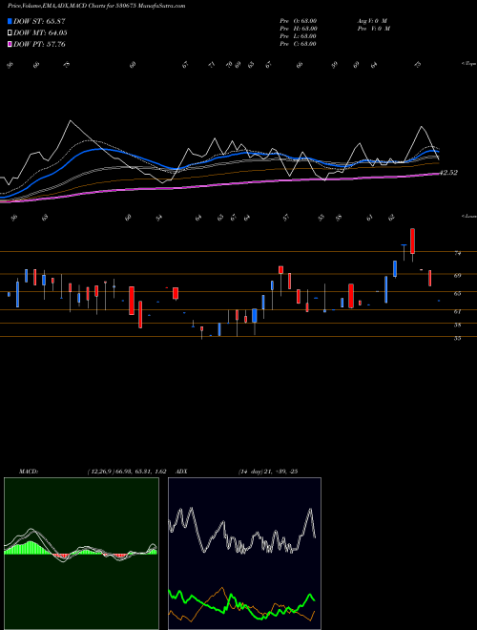This screenshot has width=477, height=630.
Task: Click the MACD (12,26,9) values text
Action: coord(127,472)
